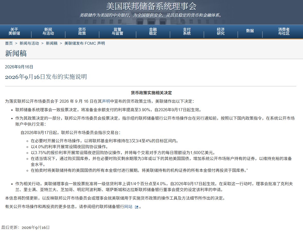303x233 pixels.
Task: Click the paragraph starting 本信息将酌情更新
Action: [115, 198]
